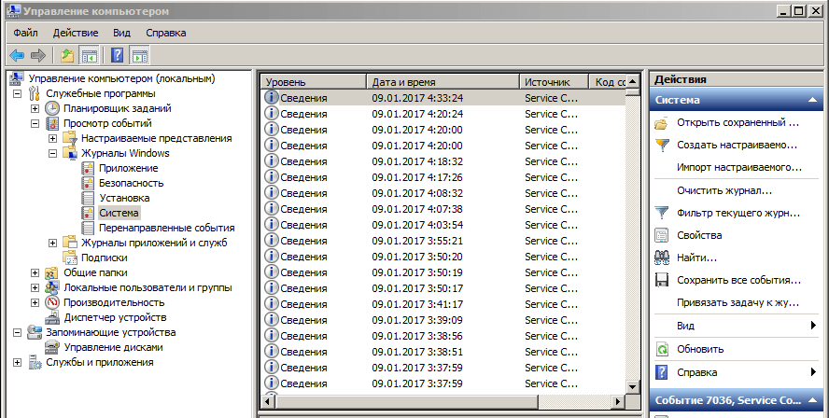Open the Справка menu in menu bar

[x=166, y=33]
